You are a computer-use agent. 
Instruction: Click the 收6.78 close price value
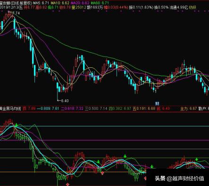[65, 8]
